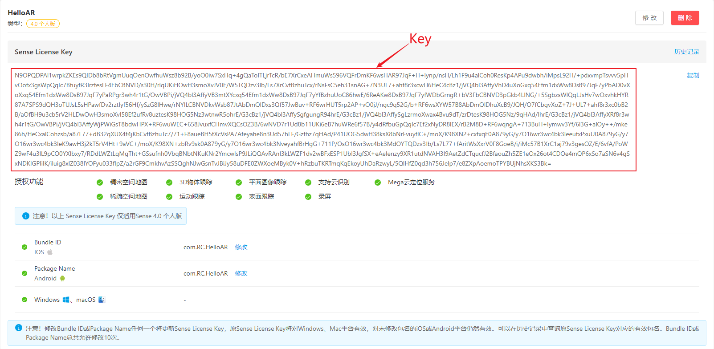This screenshot has height=349, width=714.
Task: Click the green check for 支持云识别
Action: coord(308,183)
